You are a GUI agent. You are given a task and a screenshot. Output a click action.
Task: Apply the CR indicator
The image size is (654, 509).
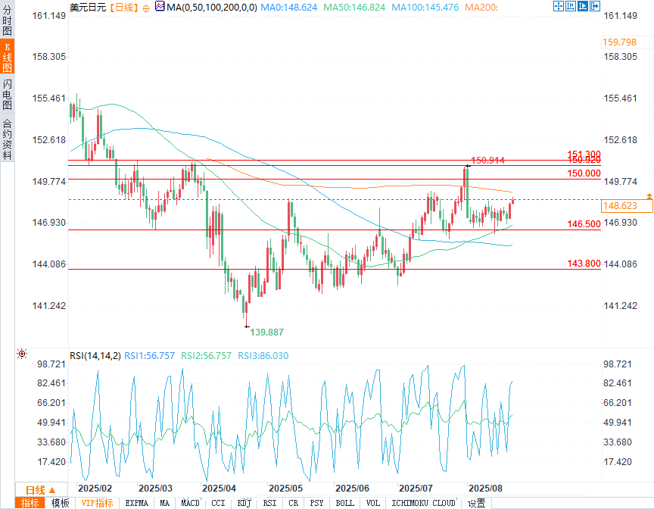pyautogui.click(x=293, y=503)
